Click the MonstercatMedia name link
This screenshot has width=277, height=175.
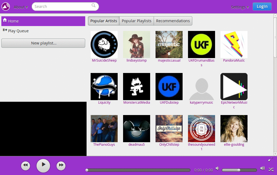click(x=137, y=102)
